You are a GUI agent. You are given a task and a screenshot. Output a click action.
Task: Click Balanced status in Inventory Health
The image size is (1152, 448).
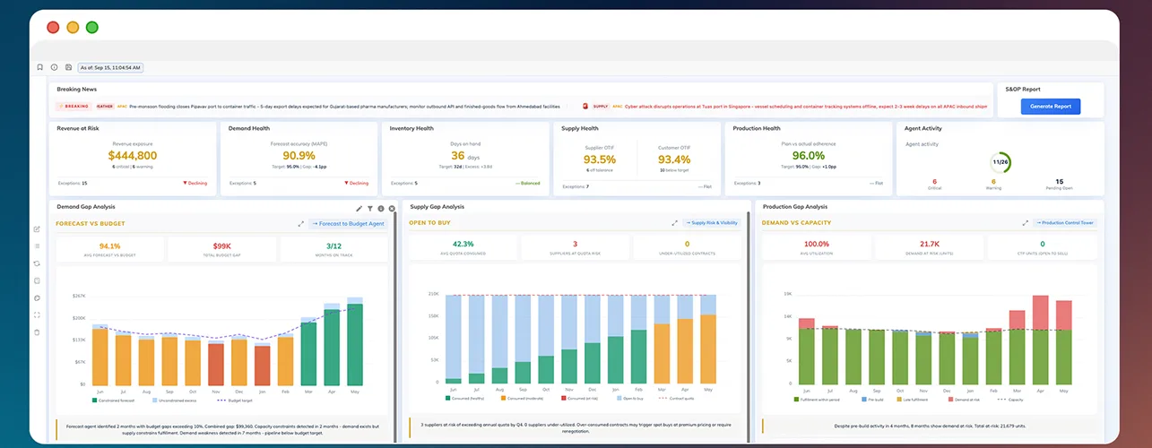(527, 183)
